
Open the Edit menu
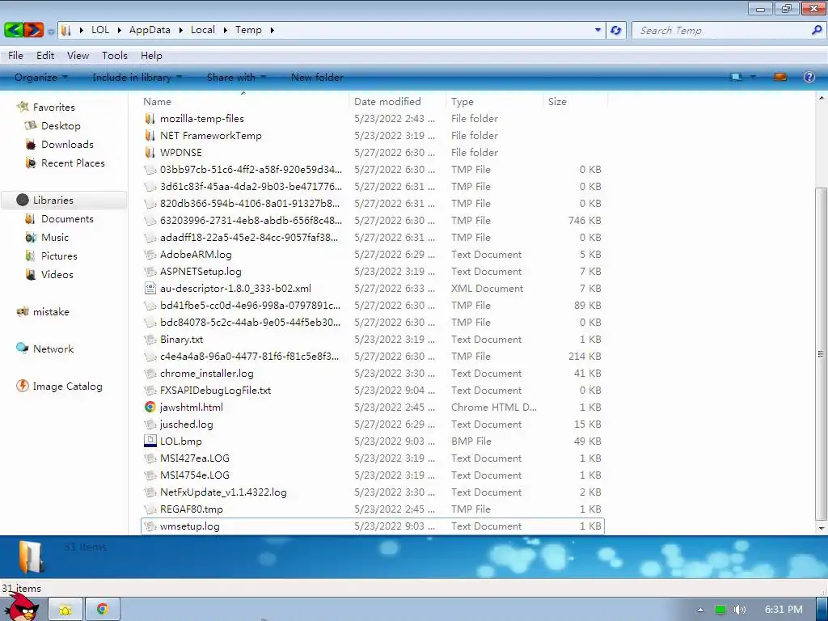pos(45,56)
